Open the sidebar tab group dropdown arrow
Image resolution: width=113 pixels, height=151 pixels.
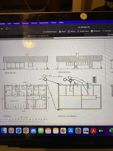pyautogui.click(x=10, y=29)
